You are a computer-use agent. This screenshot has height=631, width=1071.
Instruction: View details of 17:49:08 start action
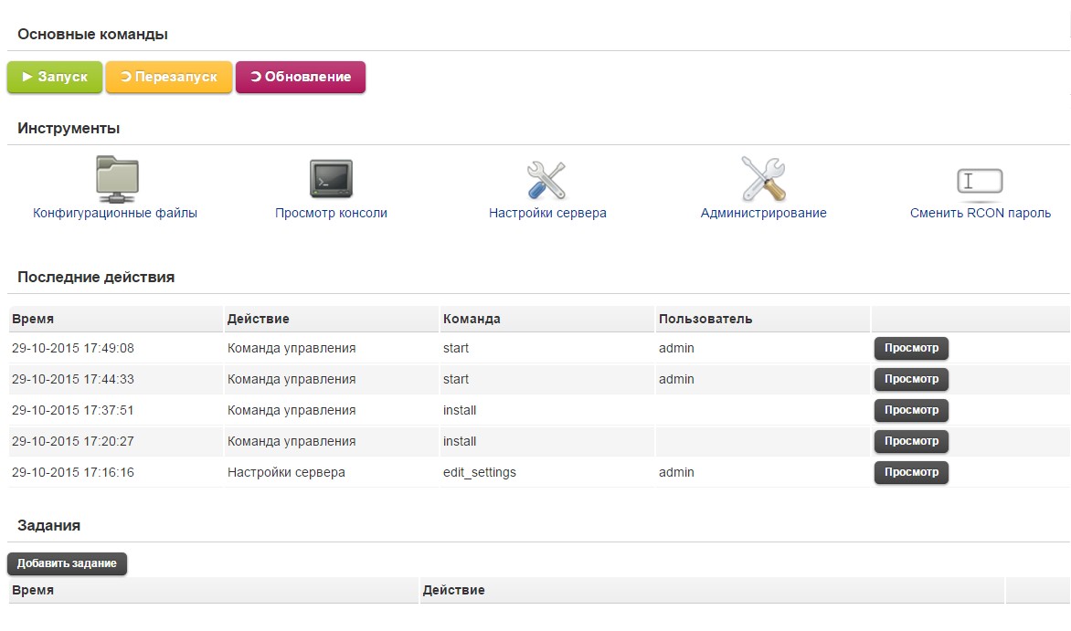click(x=911, y=348)
